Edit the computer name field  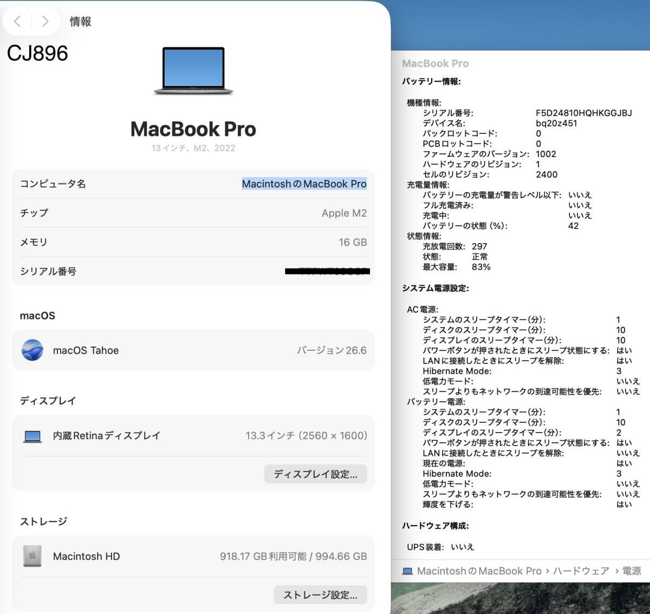(304, 184)
